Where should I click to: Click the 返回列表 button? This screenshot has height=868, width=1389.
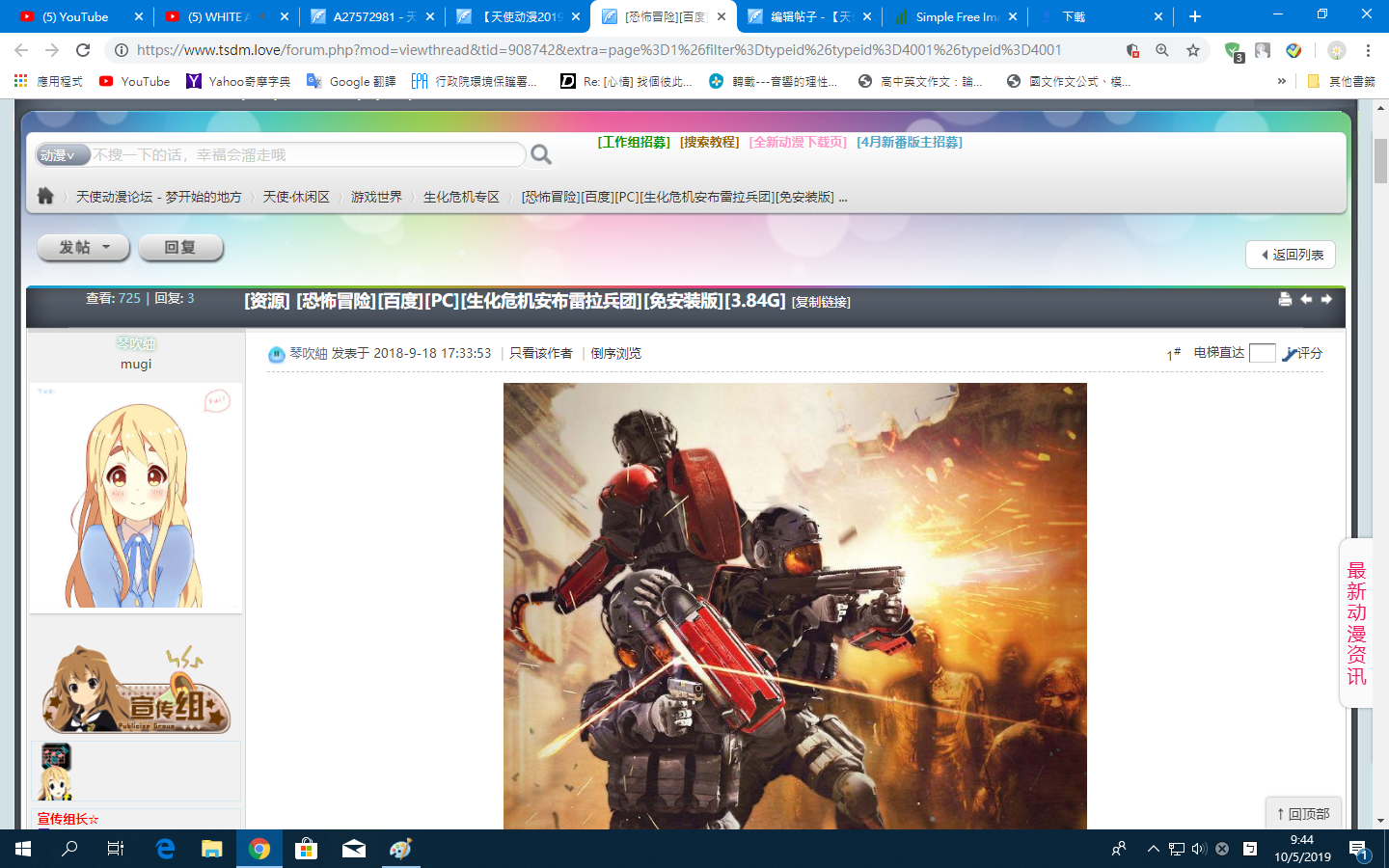1291,255
